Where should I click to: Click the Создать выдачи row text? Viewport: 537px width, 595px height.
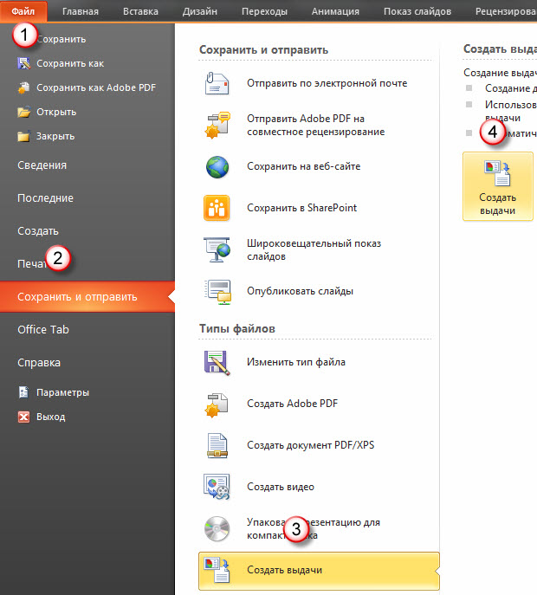pos(285,570)
